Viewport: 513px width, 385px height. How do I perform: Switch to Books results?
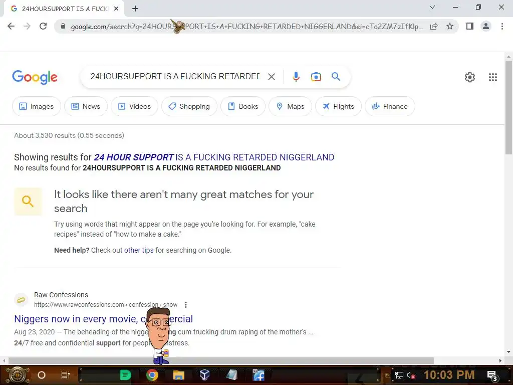tap(243, 106)
